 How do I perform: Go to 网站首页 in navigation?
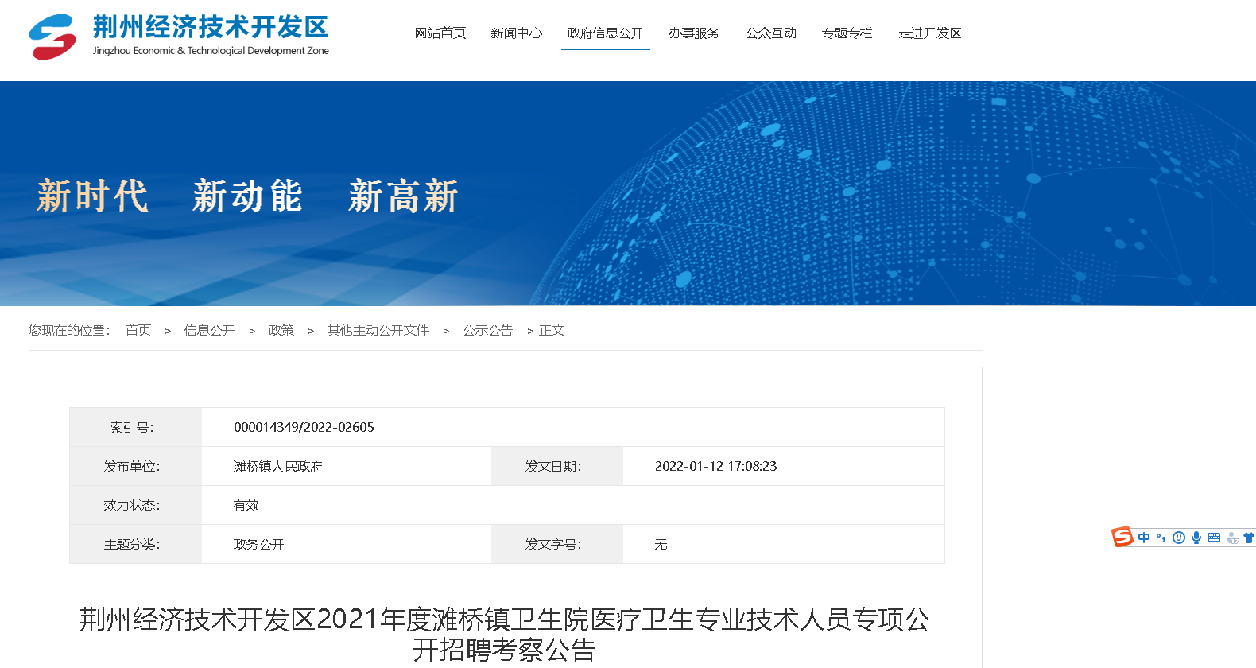click(440, 33)
